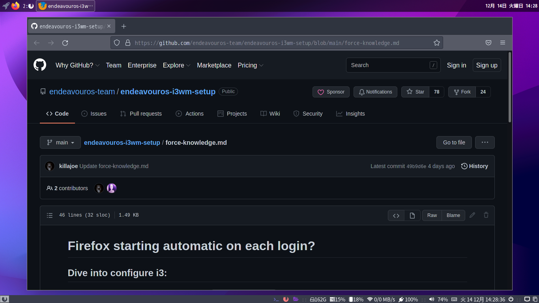
Task: Go back with the browser back arrow
Action: [37, 43]
